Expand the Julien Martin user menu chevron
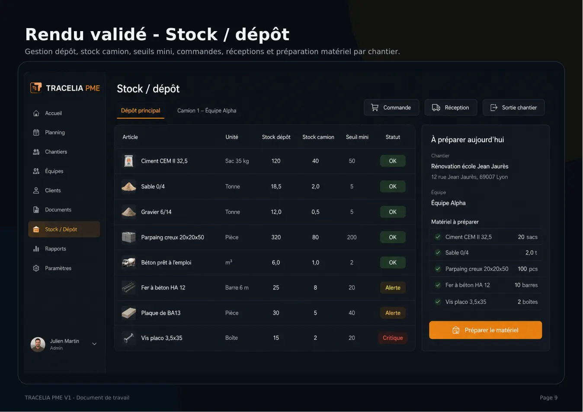 pyautogui.click(x=94, y=344)
